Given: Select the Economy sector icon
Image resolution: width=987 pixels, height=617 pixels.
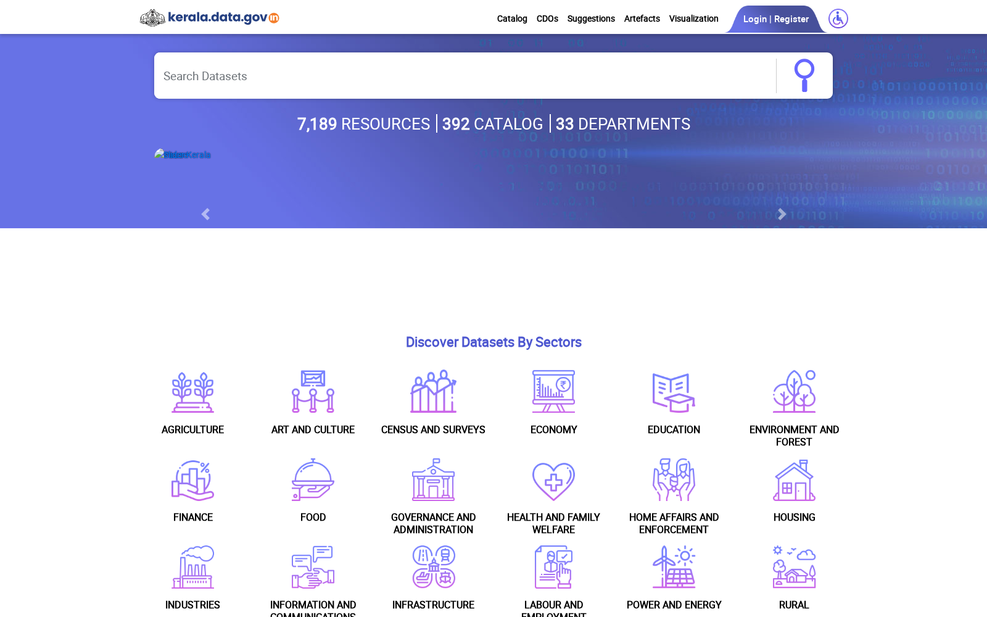Looking at the screenshot, I should pyautogui.click(x=553, y=391).
